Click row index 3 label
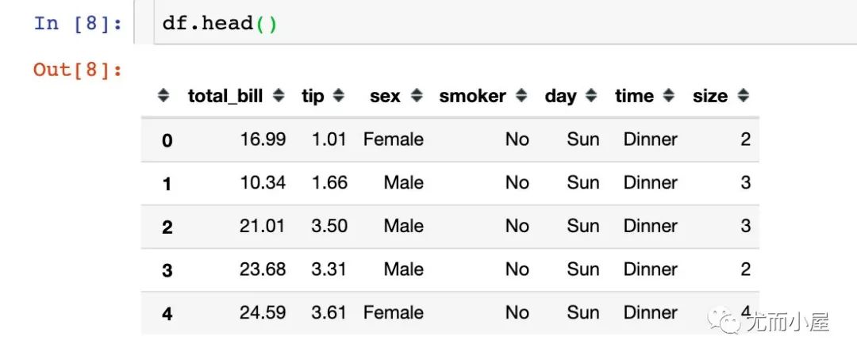 pos(167,270)
